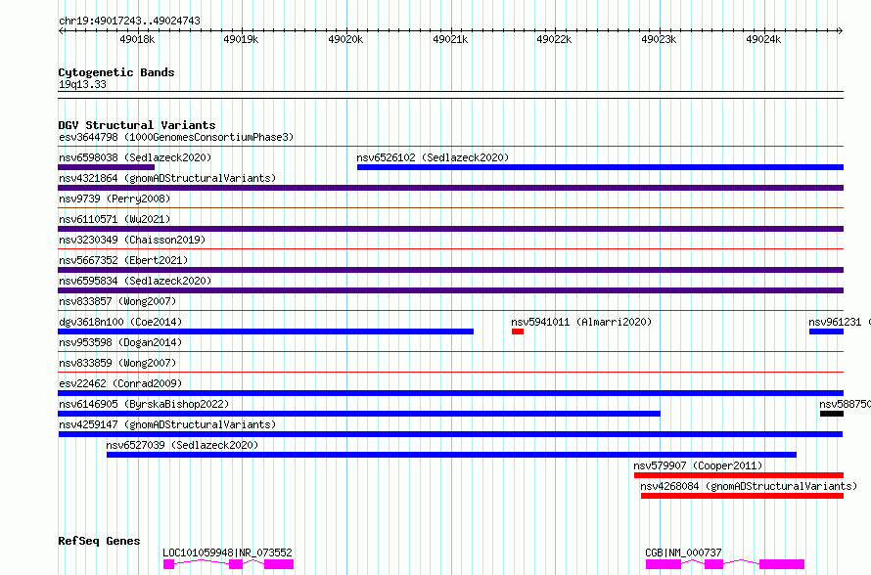Viewport: 871px width, 575px height.
Task: Click the 49023k ruler tick label
Action: tap(659, 39)
